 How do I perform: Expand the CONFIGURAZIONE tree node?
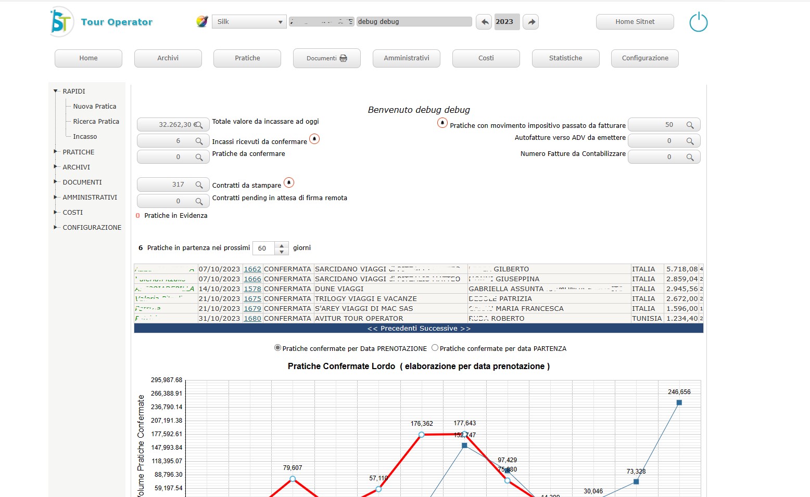click(x=56, y=227)
